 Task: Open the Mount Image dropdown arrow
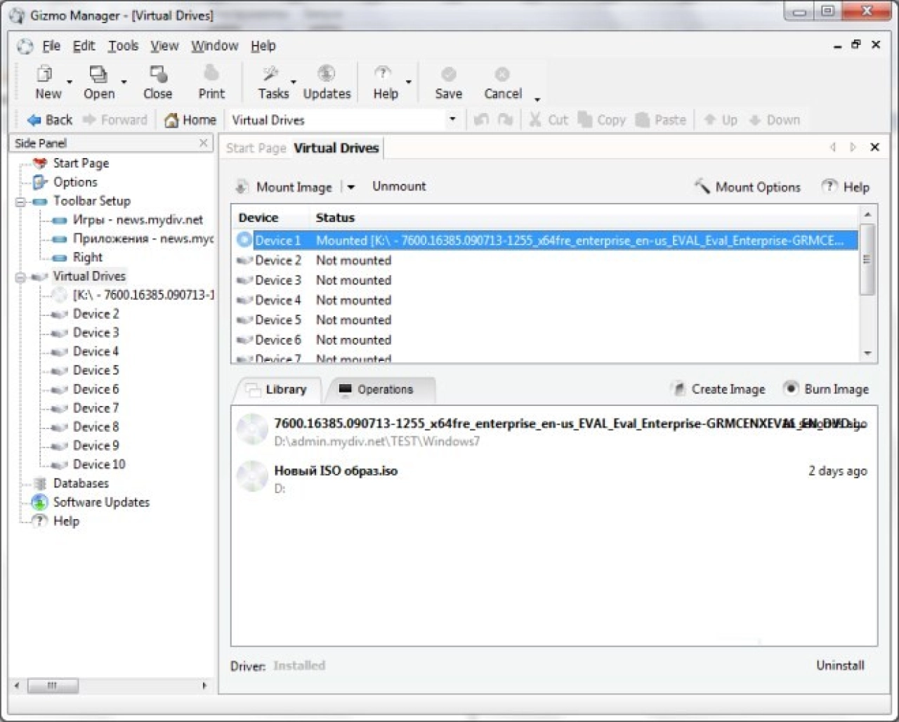pyautogui.click(x=350, y=187)
